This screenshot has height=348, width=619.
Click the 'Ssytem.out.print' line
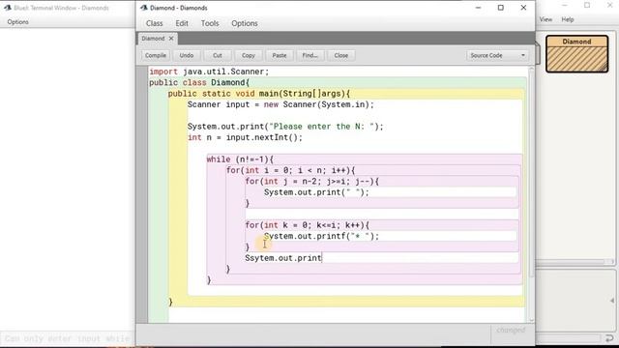point(283,258)
